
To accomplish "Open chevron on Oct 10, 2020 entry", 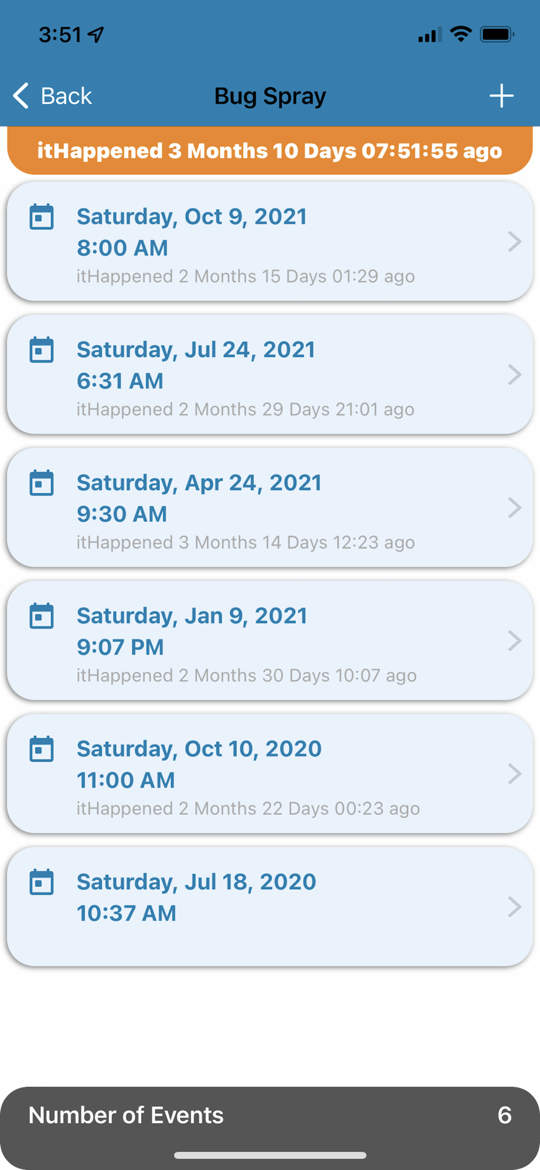I will pos(514,774).
